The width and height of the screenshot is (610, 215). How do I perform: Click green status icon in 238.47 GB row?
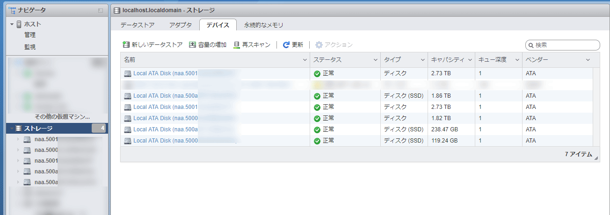coord(317,129)
